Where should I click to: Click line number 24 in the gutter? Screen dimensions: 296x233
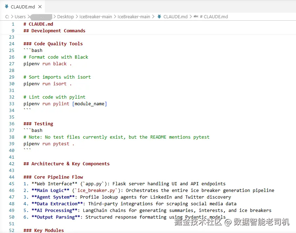(12, 44)
